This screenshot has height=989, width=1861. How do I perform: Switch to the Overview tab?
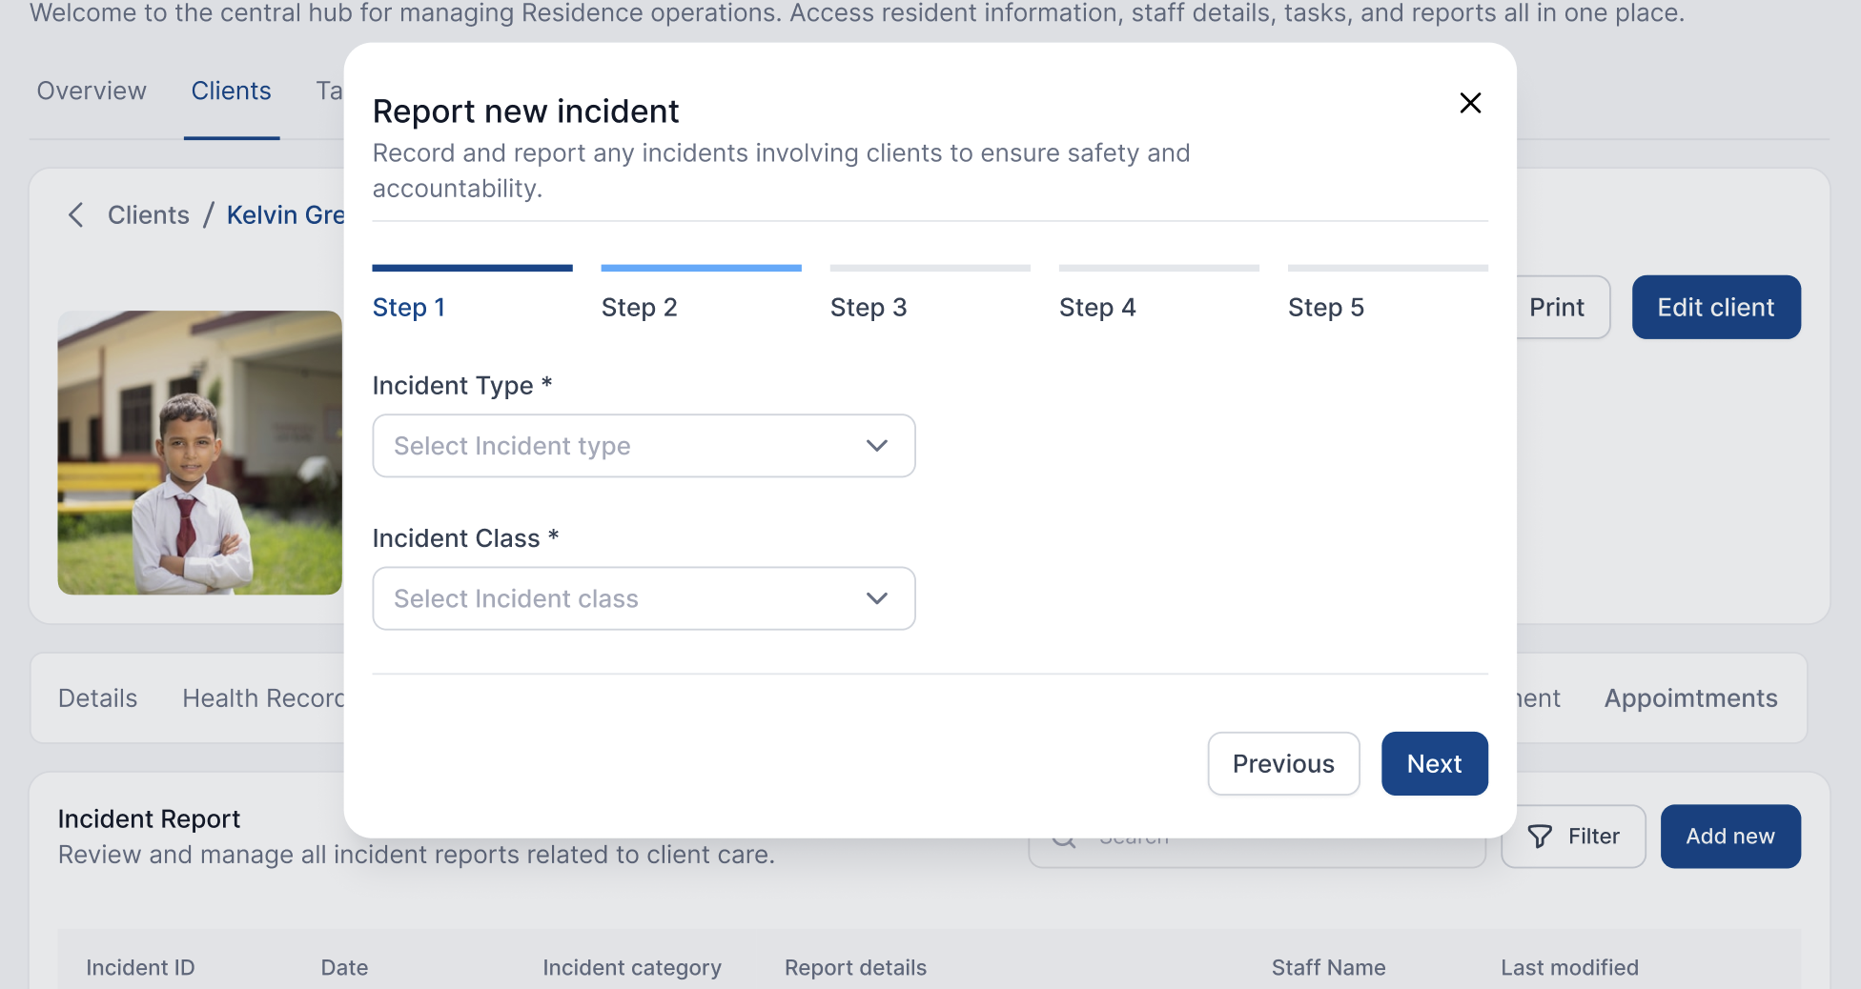(92, 91)
